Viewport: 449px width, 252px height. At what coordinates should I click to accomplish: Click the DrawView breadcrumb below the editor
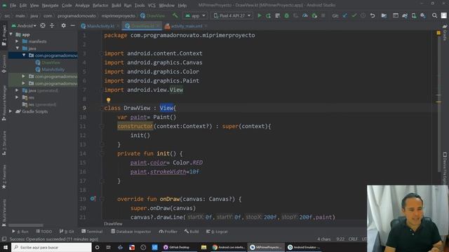113,224
